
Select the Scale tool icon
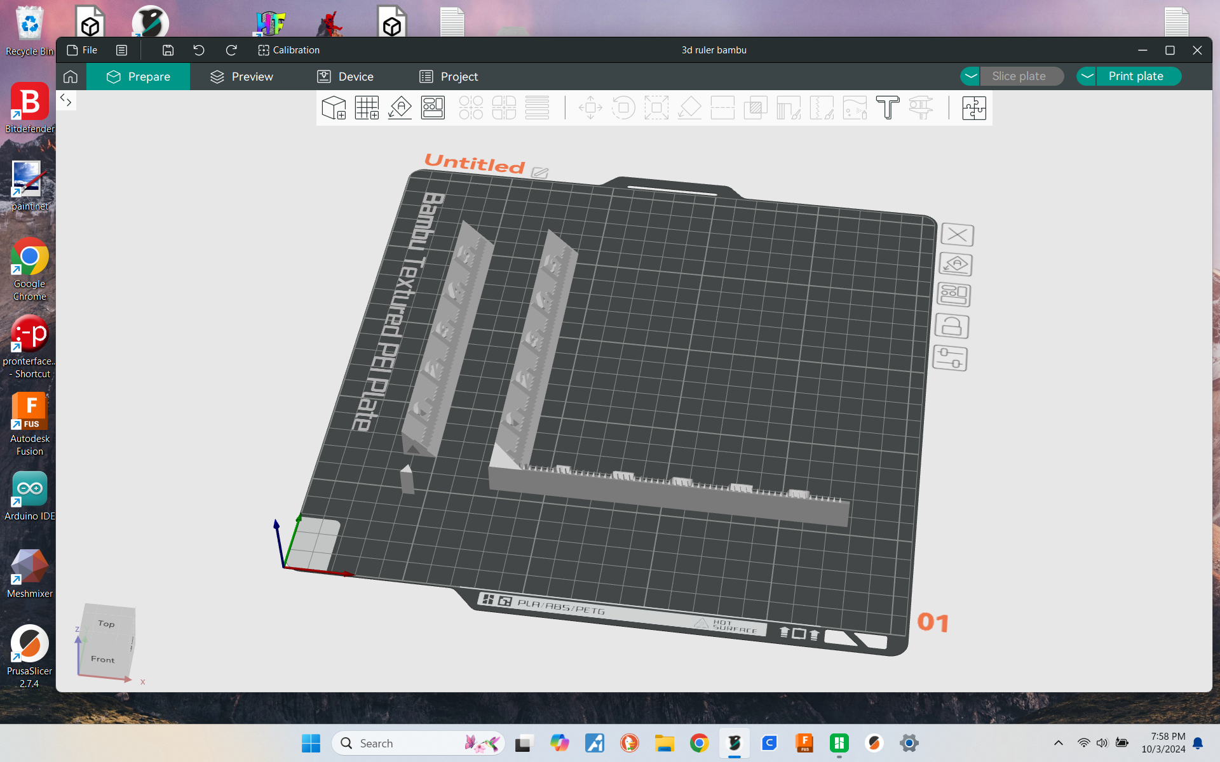[x=656, y=108]
